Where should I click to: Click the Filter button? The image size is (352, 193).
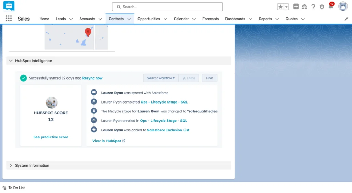click(209, 78)
